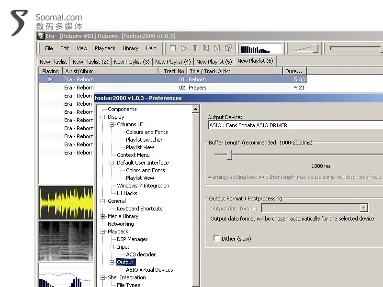This screenshot has height=287, width=383.
Task: Click the Output Device field
Action: pos(295,125)
